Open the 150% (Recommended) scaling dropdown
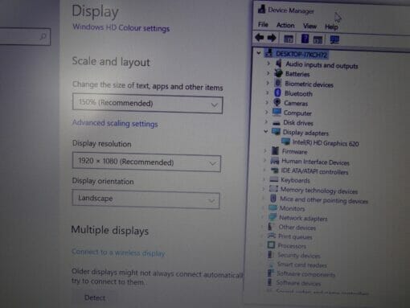This screenshot has width=410, height=308. (147, 104)
